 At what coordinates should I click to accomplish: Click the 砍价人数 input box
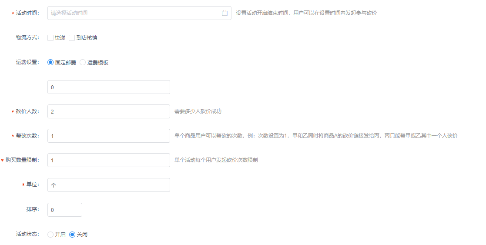click(108, 111)
